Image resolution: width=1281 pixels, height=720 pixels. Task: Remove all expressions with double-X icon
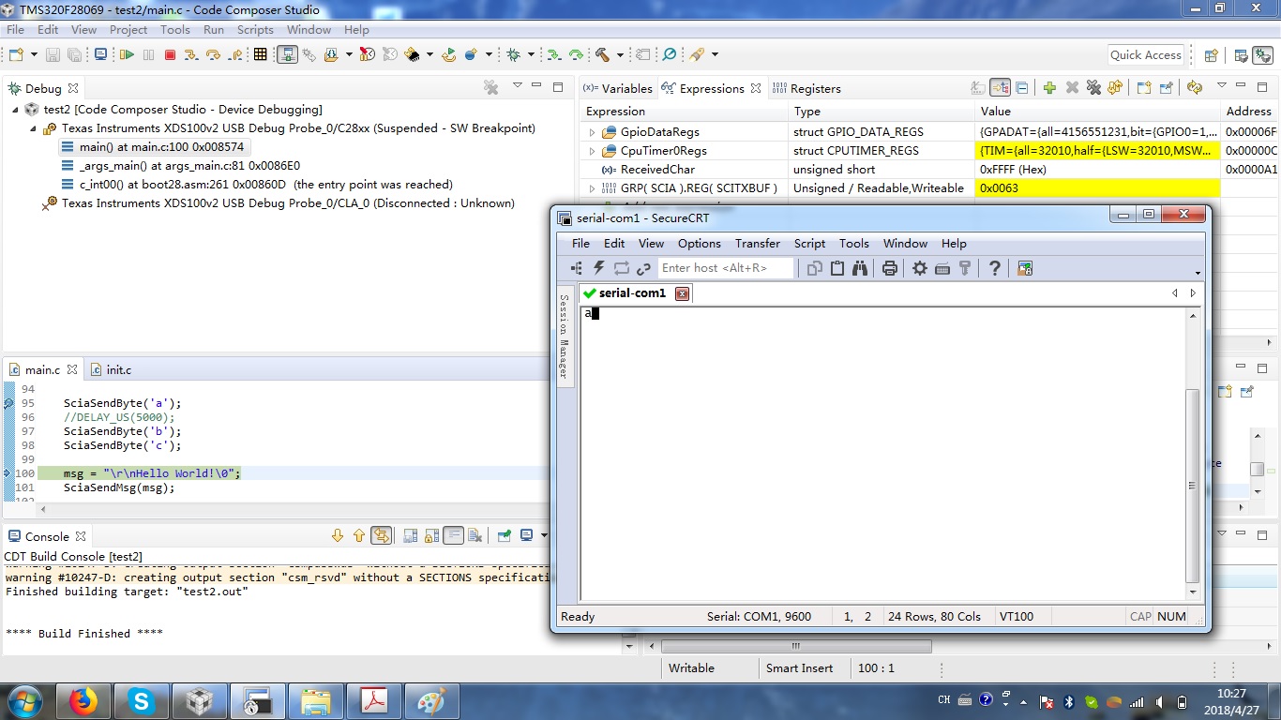pyautogui.click(x=1093, y=88)
